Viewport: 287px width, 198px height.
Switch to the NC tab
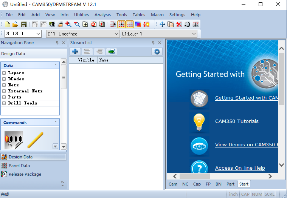point(185,184)
